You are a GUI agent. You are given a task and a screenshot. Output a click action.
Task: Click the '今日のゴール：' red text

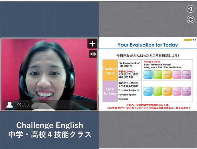coord(127,72)
